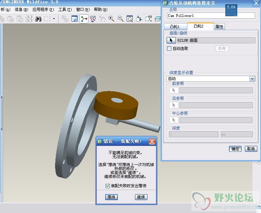Click the 后参照 reference field
The height and width of the screenshot is (213, 261).
pyautogui.click(x=216, y=105)
